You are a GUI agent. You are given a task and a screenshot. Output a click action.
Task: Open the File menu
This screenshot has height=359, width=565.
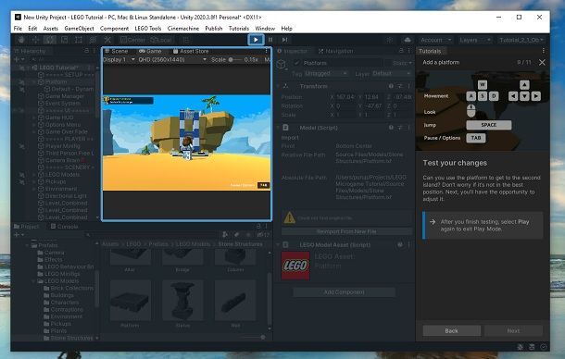coord(18,29)
